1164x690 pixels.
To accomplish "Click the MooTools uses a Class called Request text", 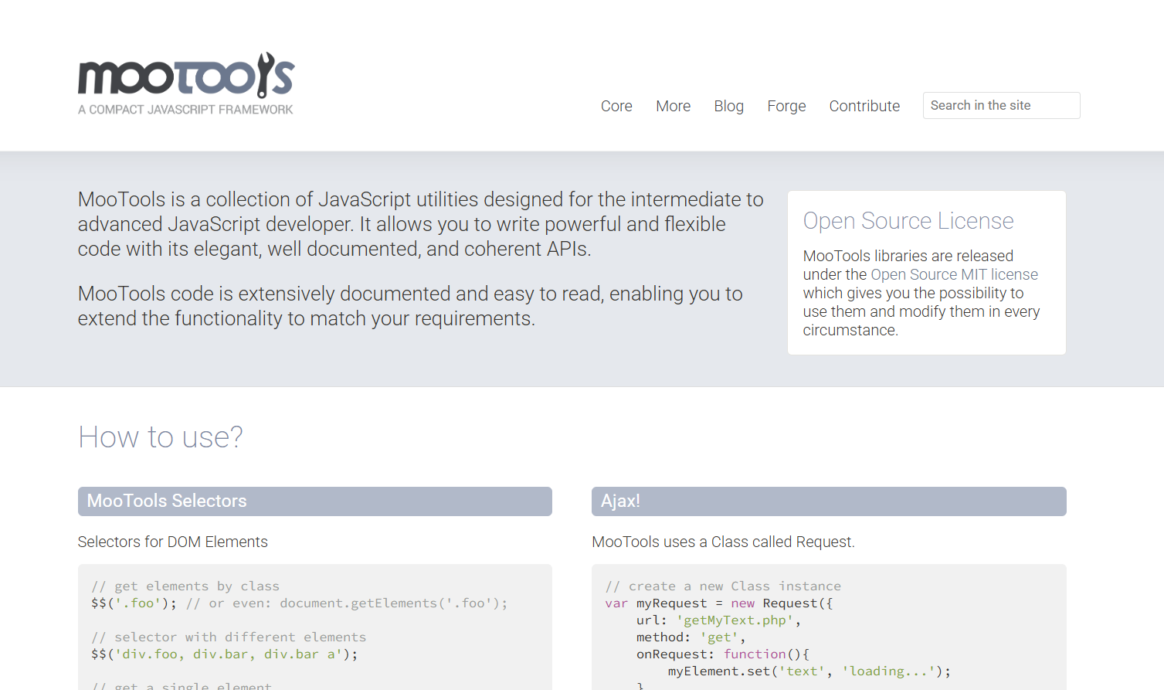I will (721, 542).
